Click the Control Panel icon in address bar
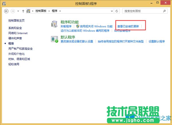This screenshot has height=125, width=172. pyautogui.click(x=28, y=11)
